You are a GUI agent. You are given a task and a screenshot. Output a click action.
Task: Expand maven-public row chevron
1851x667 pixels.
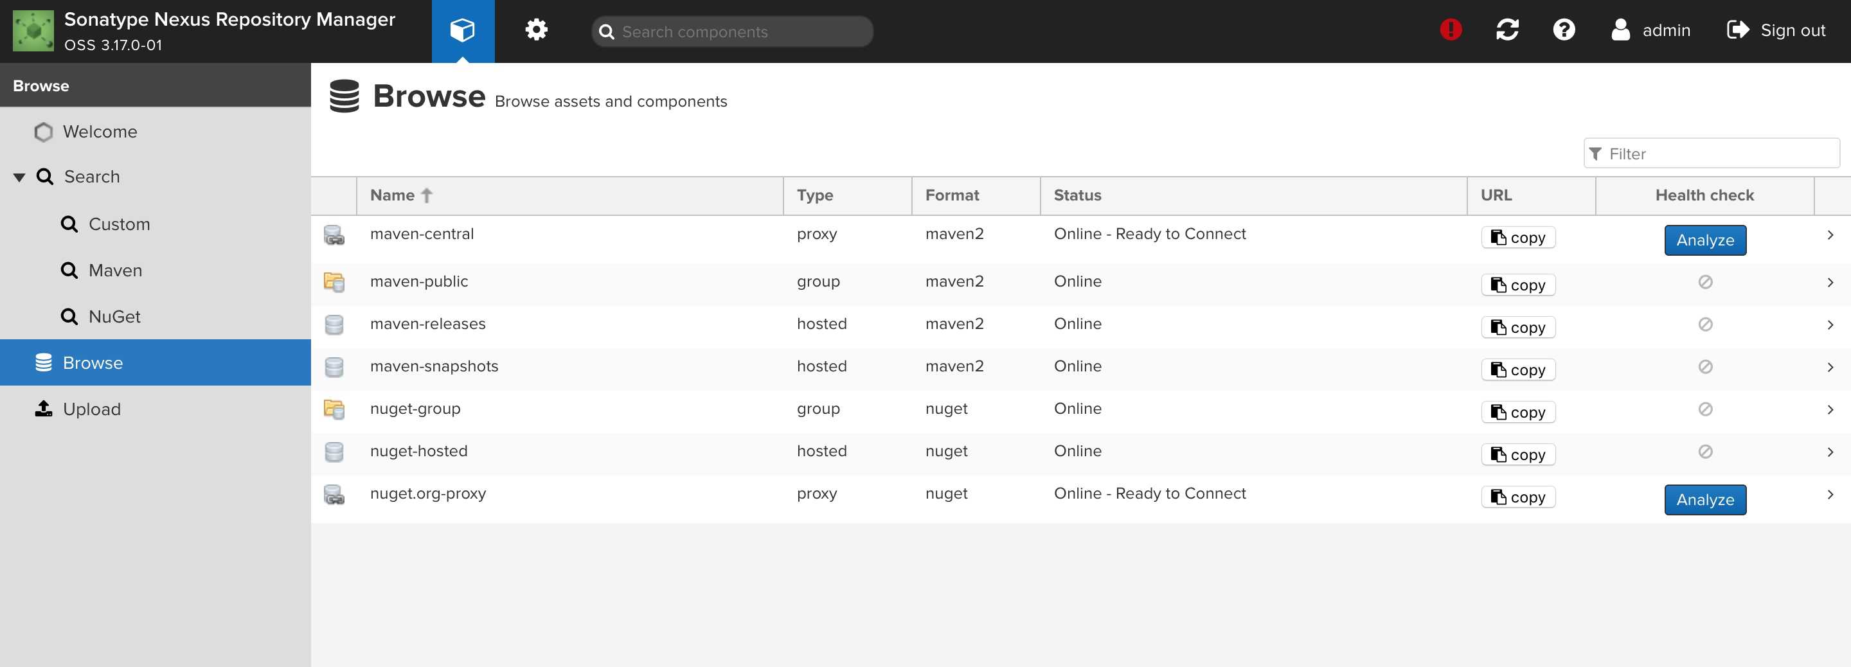coord(1830,283)
